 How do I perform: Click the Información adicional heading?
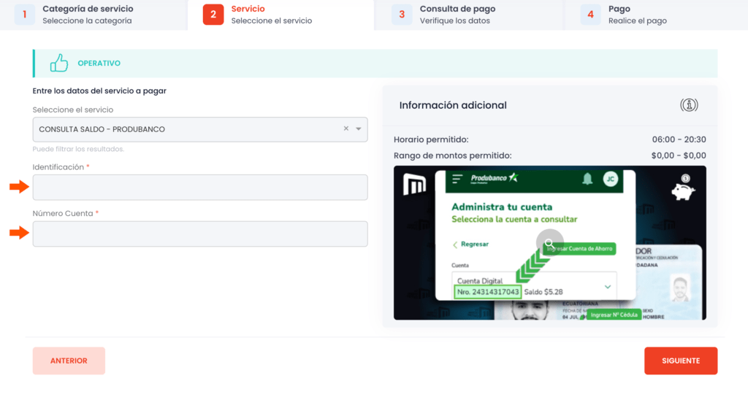[x=453, y=105]
